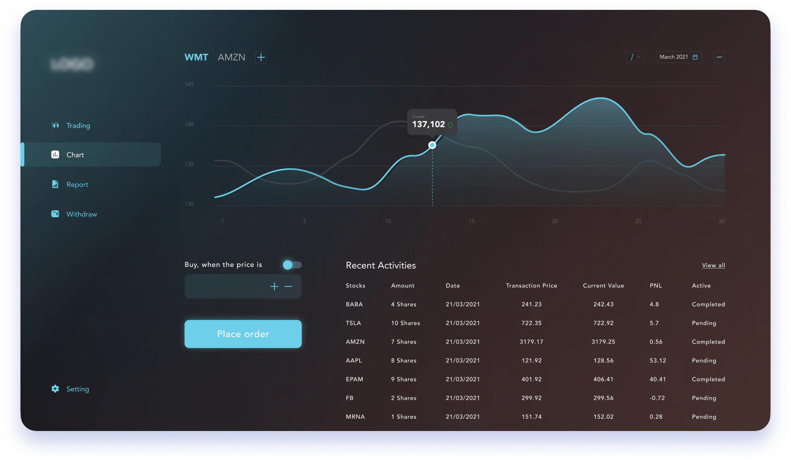791x462 pixels.
Task: Click the green up arrow in the tooltip
Action: click(x=450, y=125)
